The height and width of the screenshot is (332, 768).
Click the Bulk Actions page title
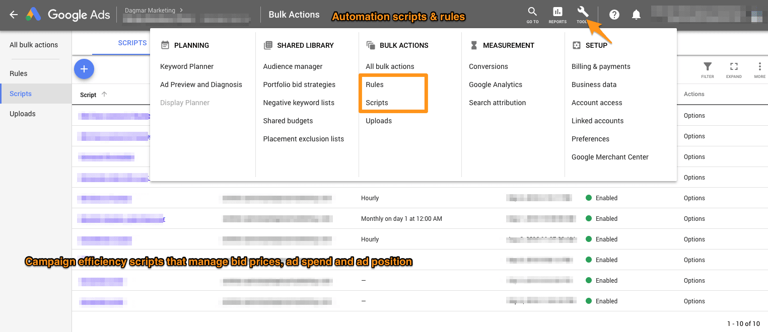click(294, 15)
